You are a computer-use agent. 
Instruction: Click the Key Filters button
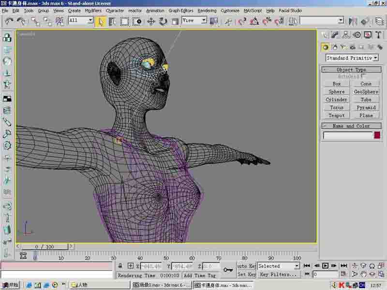coord(278,275)
